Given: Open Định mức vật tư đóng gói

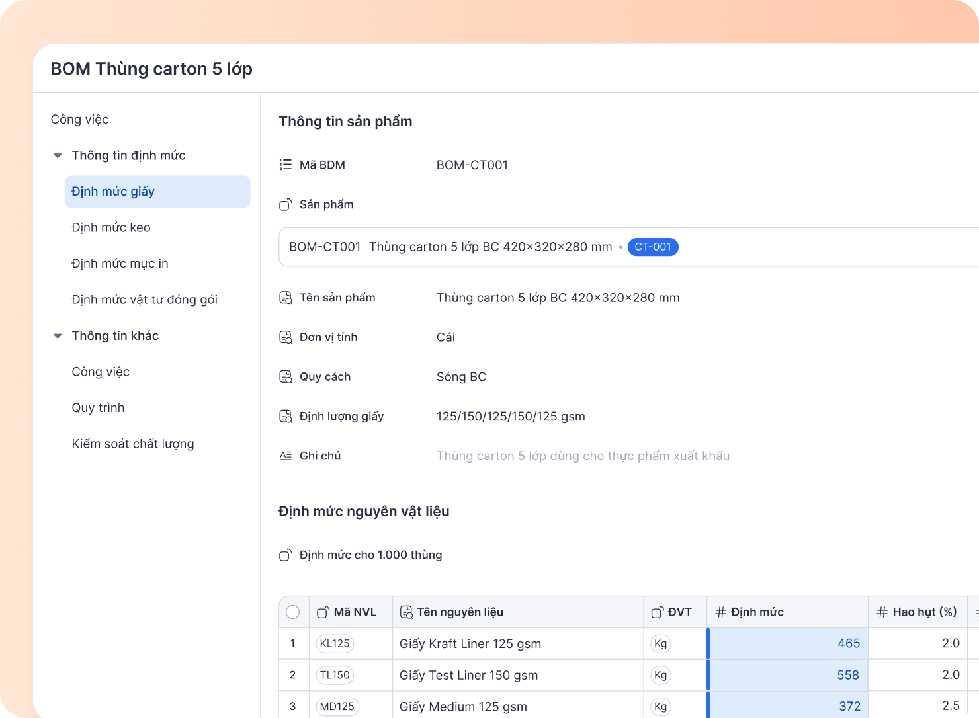Looking at the screenshot, I should (144, 299).
